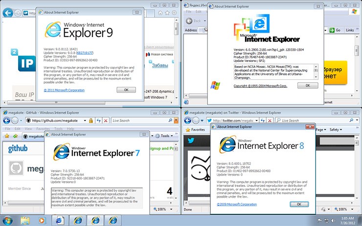362x226 pixels.
Task: Open the IE6 page icon on the taskbar
Action: [x=60, y=221]
